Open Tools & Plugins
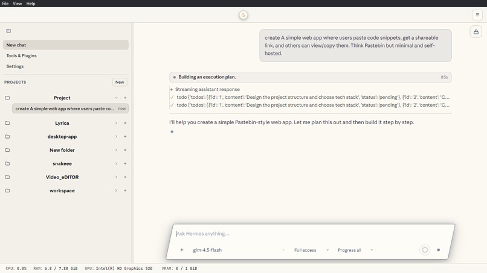 click(x=21, y=56)
